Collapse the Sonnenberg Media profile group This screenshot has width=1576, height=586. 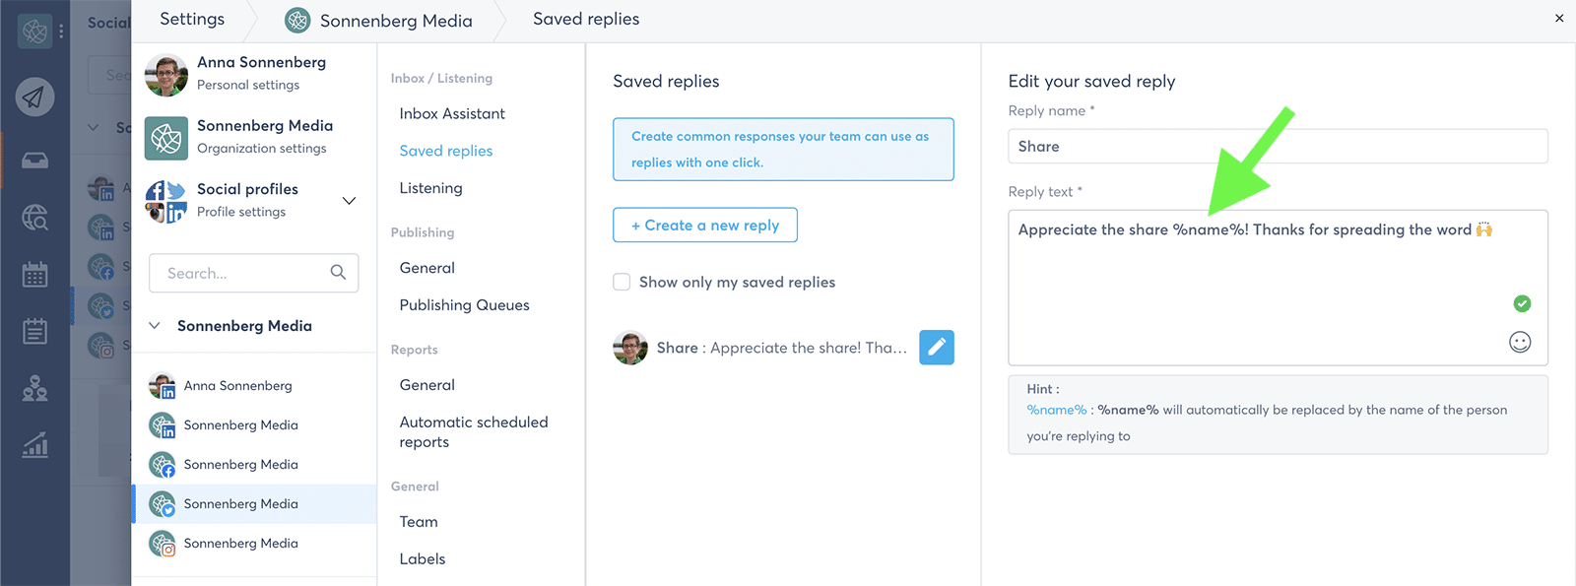[155, 326]
